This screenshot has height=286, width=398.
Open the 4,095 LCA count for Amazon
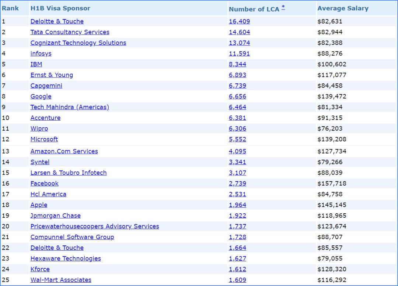(x=238, y=151)
